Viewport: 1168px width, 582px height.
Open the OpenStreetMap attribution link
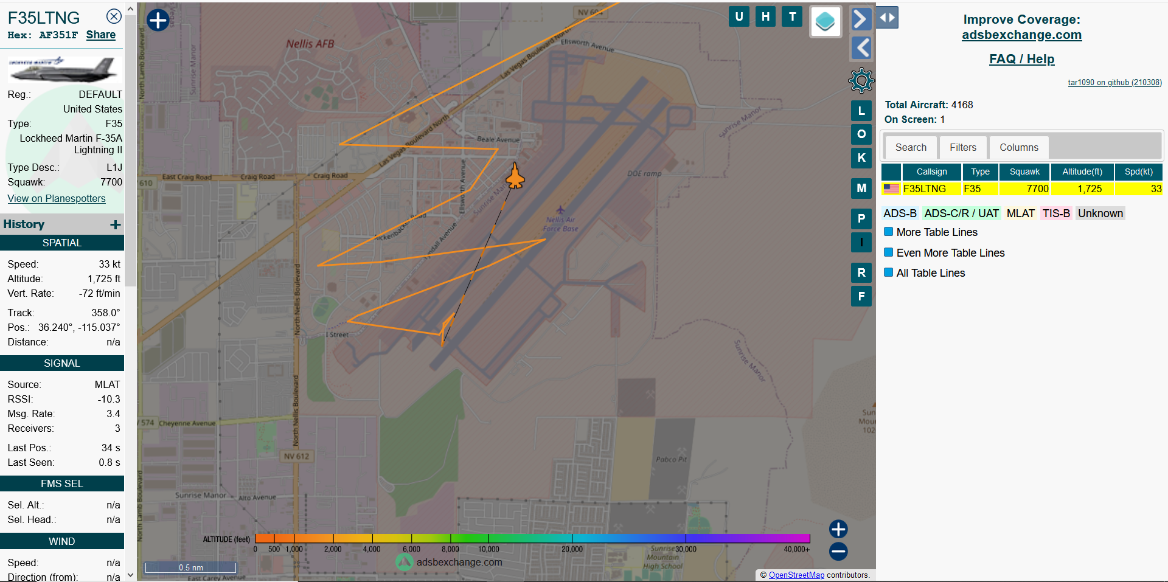[x=796, y=575]
